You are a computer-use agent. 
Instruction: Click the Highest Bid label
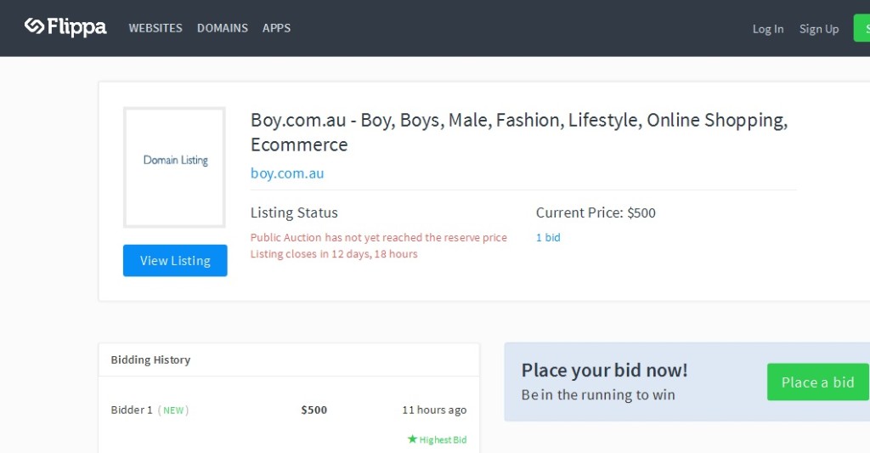pyautogui.click(x=443, y=439)
